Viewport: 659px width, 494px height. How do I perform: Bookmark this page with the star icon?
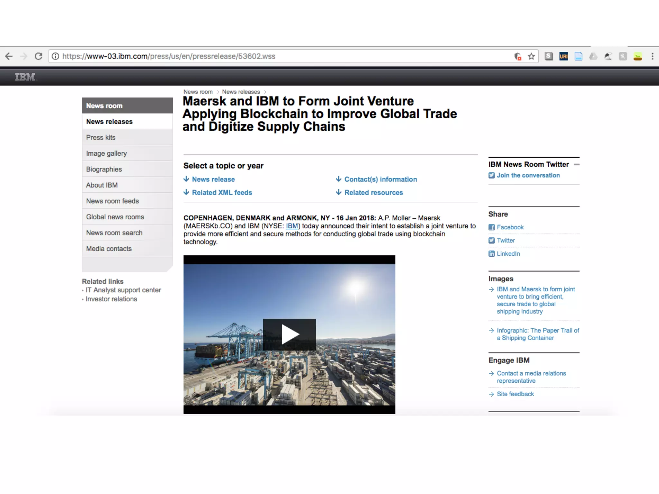click(531, 57)
